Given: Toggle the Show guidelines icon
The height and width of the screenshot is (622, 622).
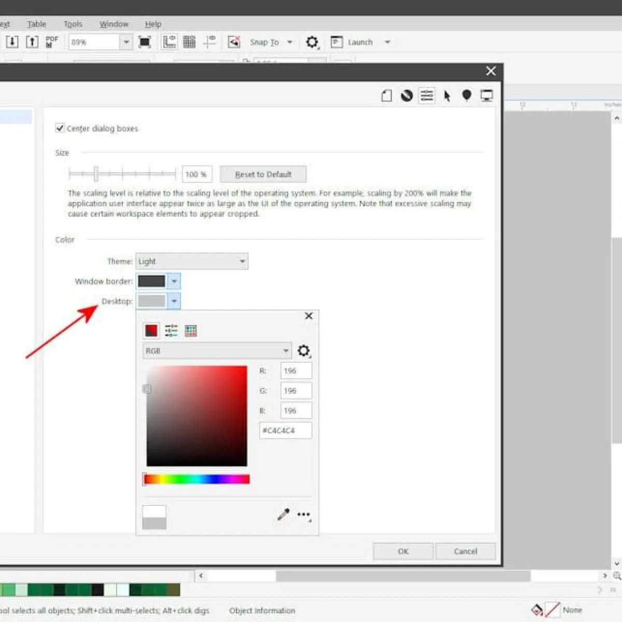Looking at the screenshot, I should click(x=210, y=42).
